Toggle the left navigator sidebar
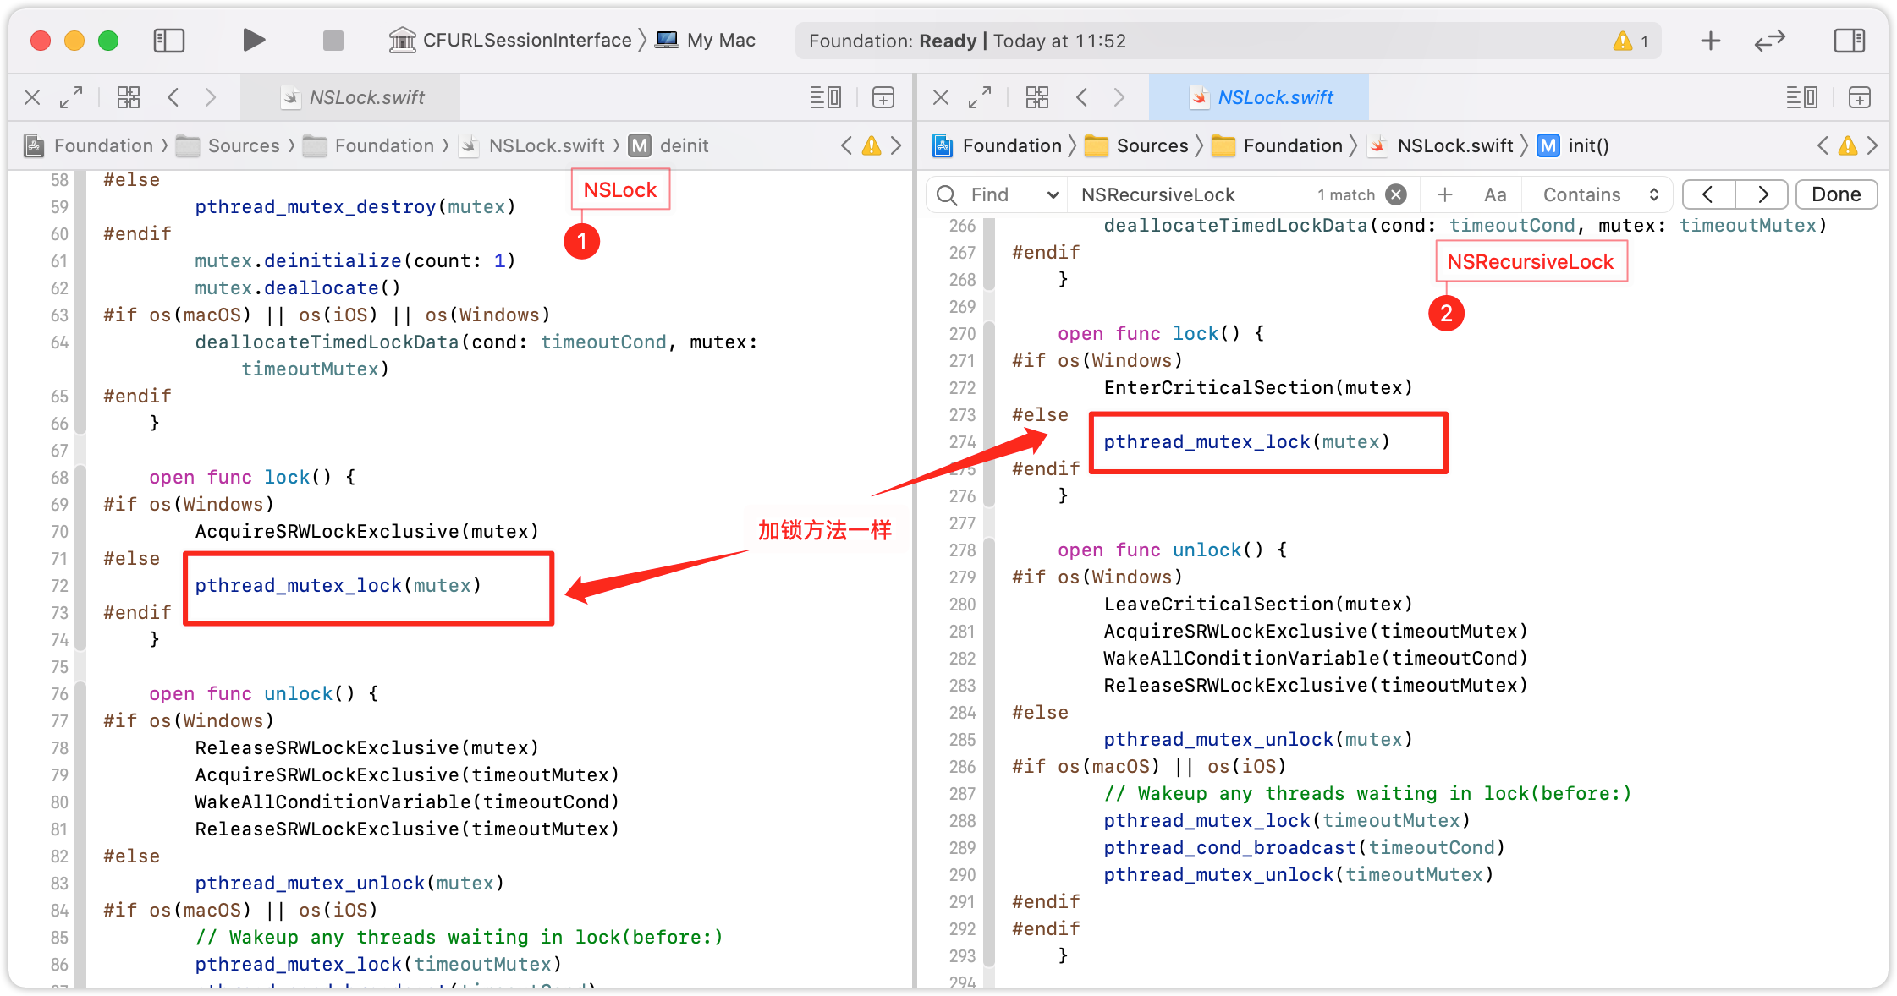1897x996 pixels. tap(169, 40)
